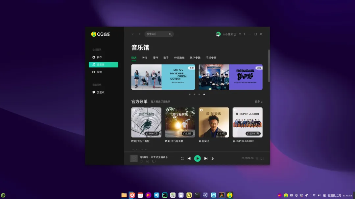The image size is (355, 199).
Task: Launch PyCharm from the taskbar
Action: tap(165, 195)
